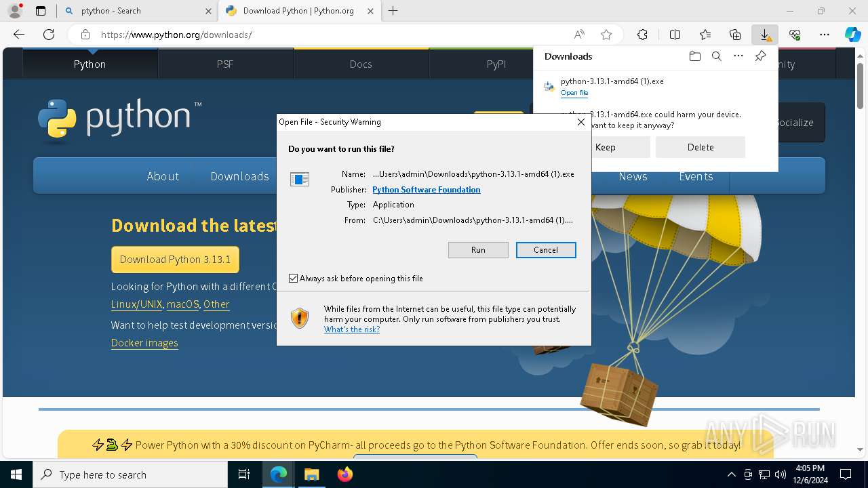This screenshot has height=488, width=868.
Task: Show hidden tray icons chevron
Action: pyautogui.click(x=731, y=474)
